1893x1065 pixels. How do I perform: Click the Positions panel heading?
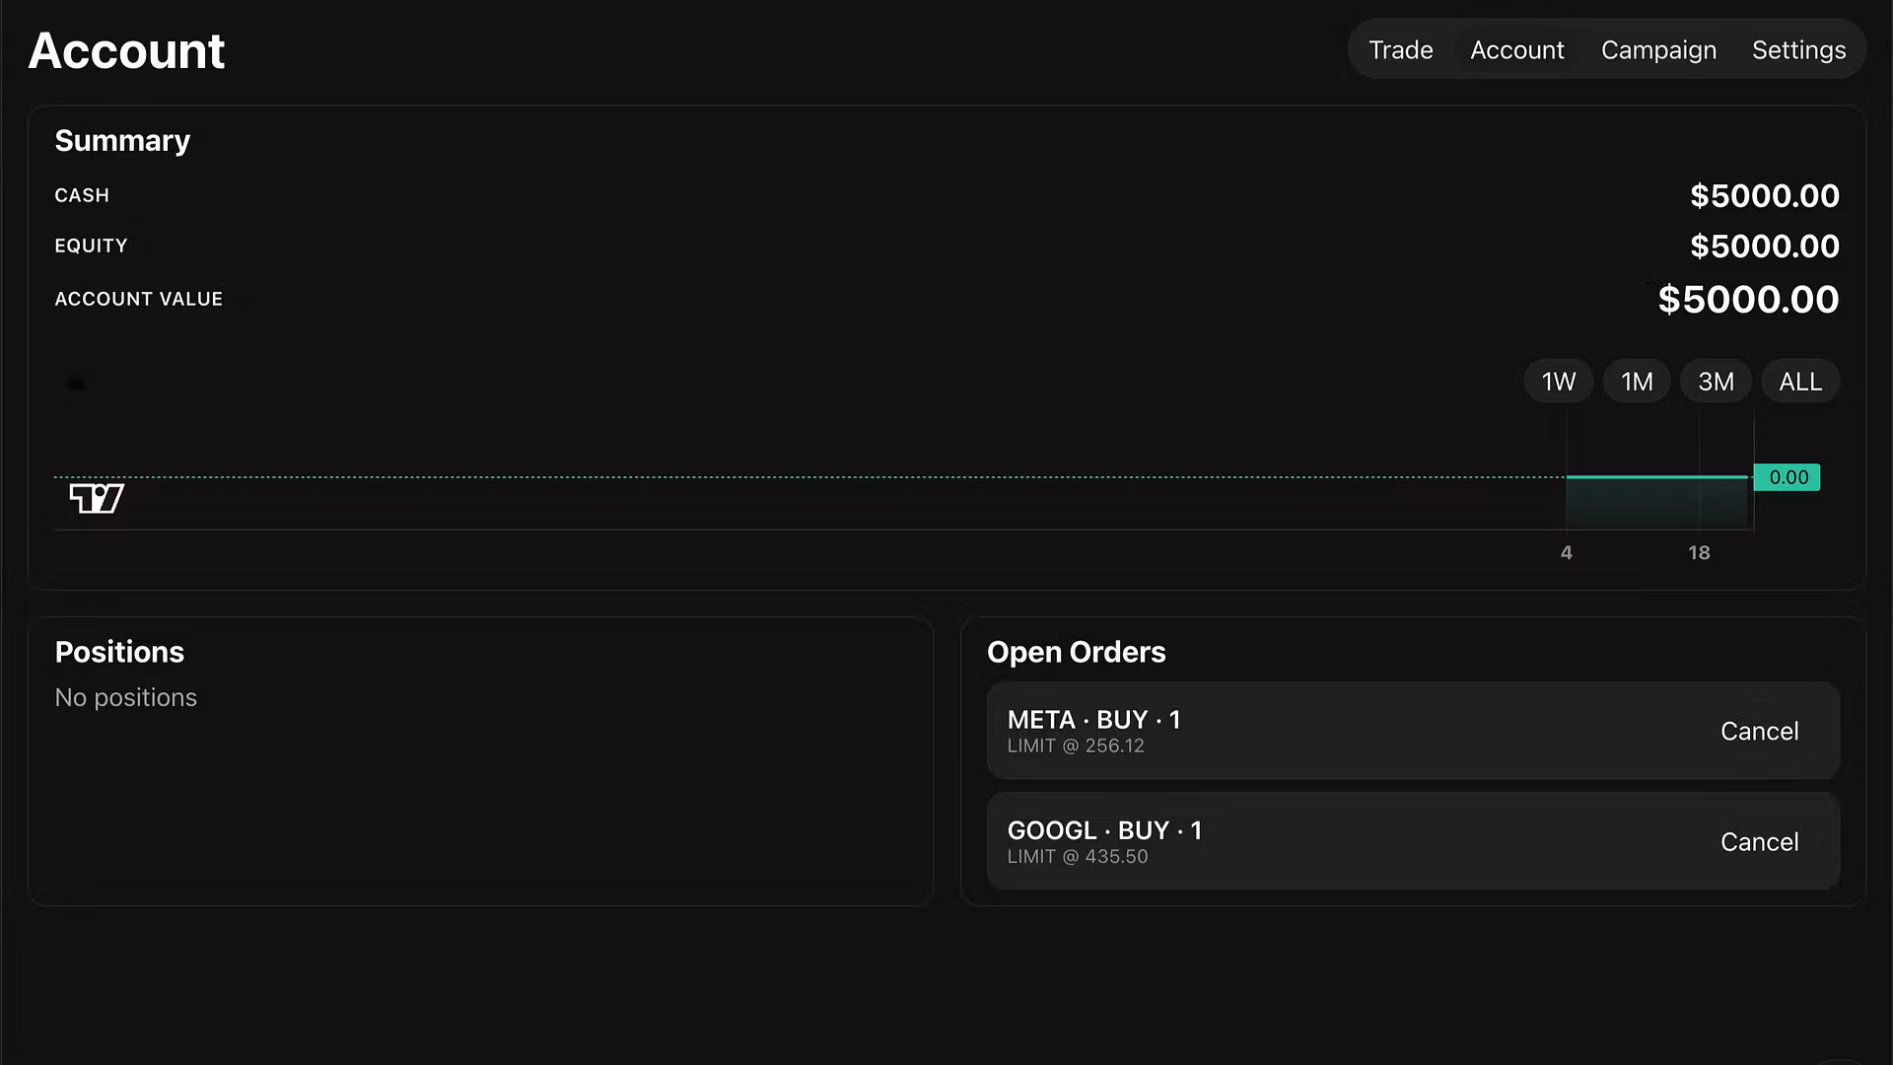point(119,652)
